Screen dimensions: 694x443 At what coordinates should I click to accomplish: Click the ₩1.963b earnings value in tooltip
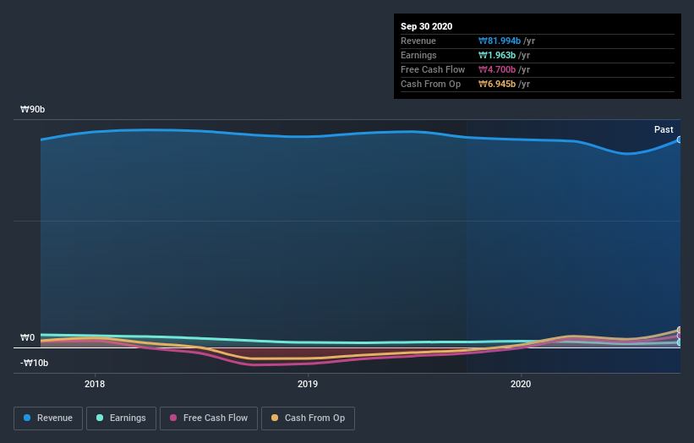496,55
